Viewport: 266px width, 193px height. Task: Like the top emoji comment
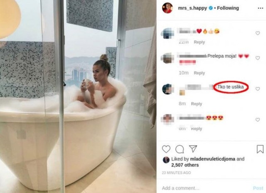(x=258, y=33)
